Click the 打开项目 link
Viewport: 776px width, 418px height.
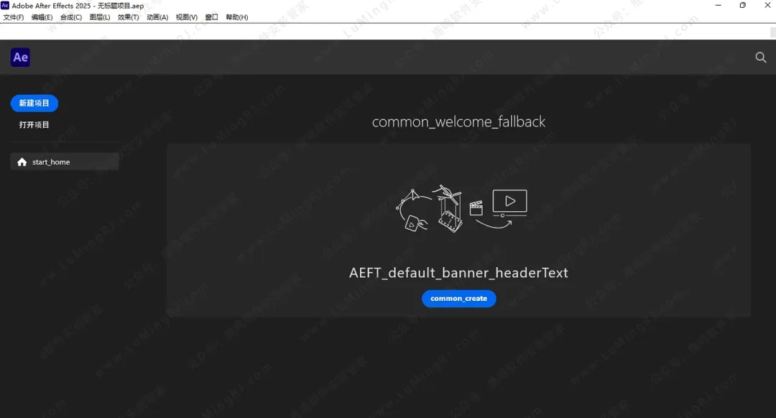[34, 125]
